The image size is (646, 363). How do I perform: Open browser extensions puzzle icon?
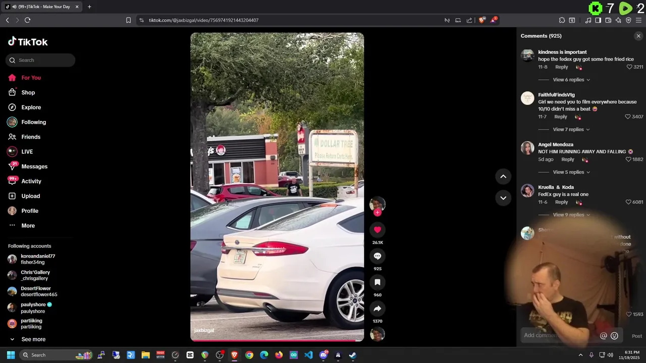tap(562, 20)
